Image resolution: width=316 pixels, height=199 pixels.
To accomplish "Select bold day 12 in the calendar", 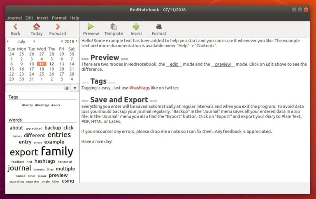I will click(x=51, y=64).
